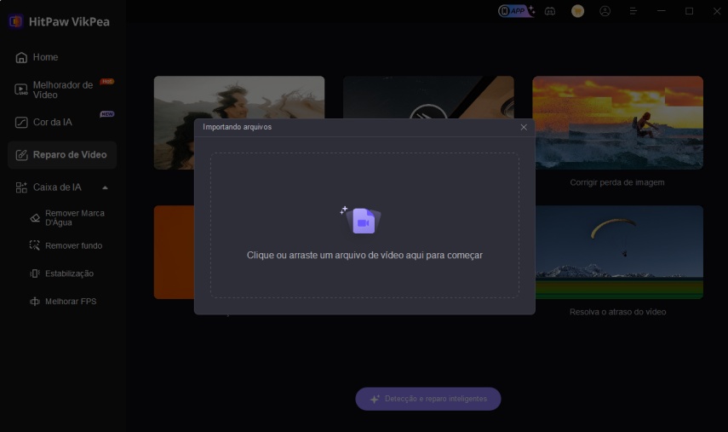Click the text Clique ou arraste um arquivo de vídeo

tap(364, 255)
